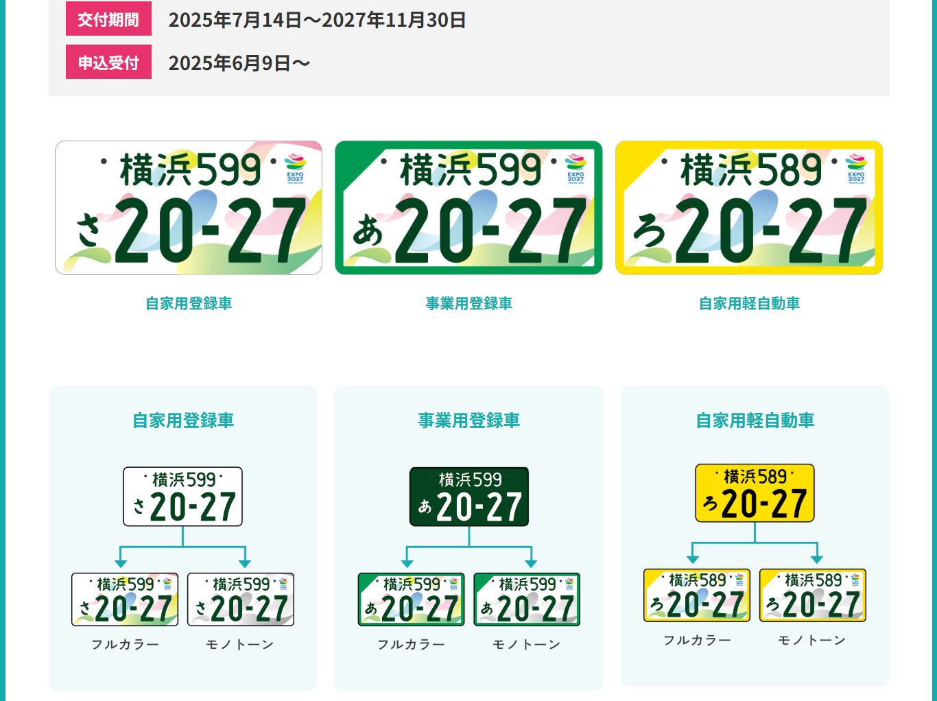Select the plain dark green 横浜599 plate

click(x=469, y=497)
